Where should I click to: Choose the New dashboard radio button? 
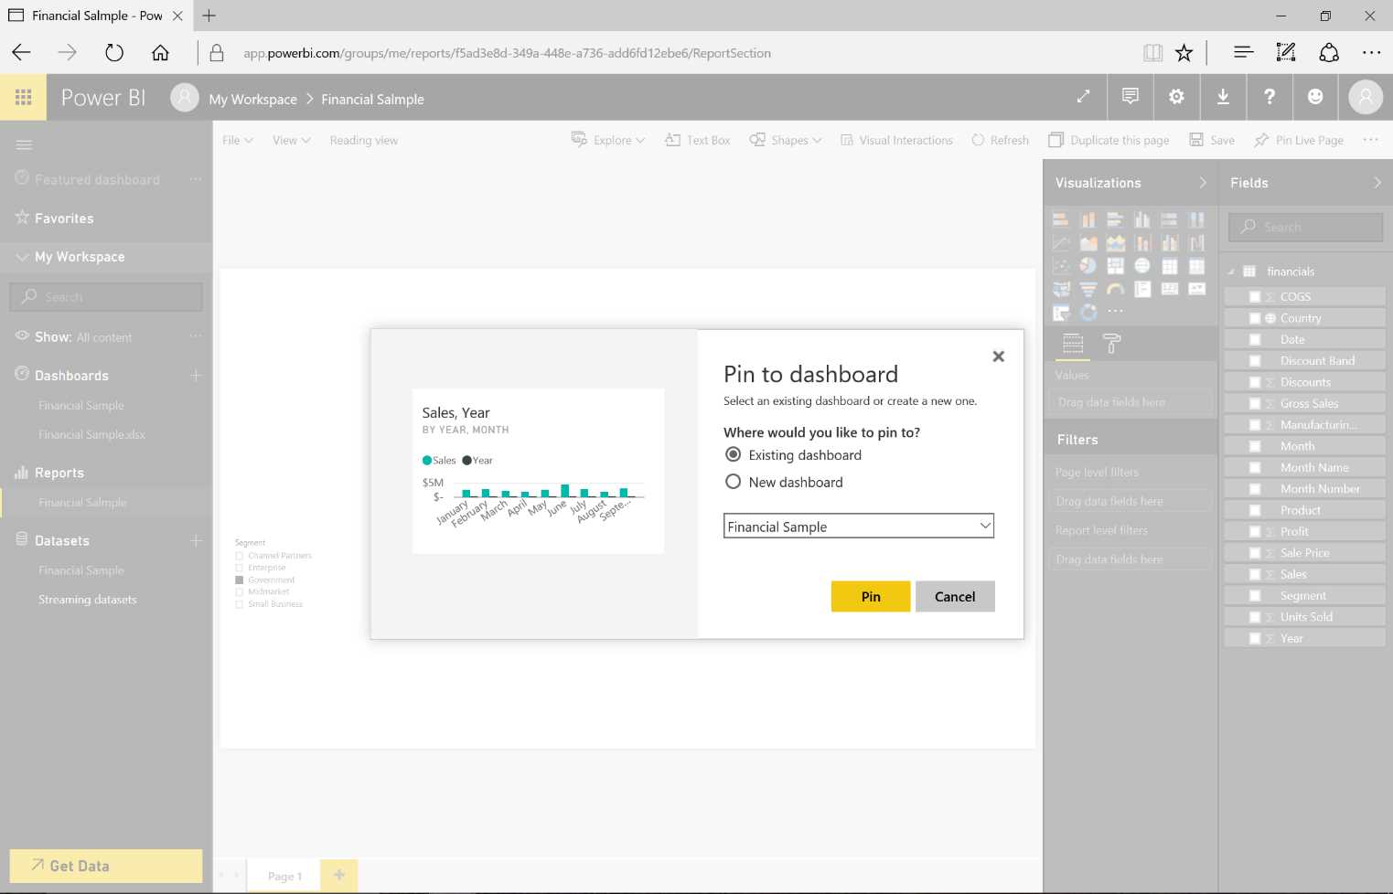pos(734,482)
